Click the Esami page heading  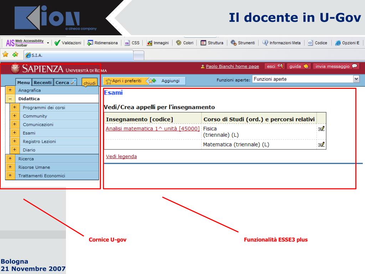[x=113, y=92]
